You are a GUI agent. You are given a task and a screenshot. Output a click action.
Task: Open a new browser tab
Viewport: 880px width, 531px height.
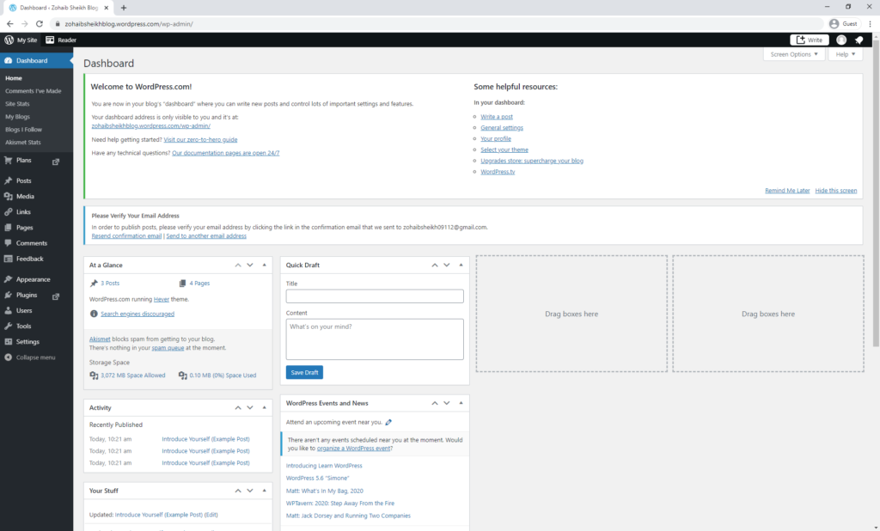tap(124, 8)
